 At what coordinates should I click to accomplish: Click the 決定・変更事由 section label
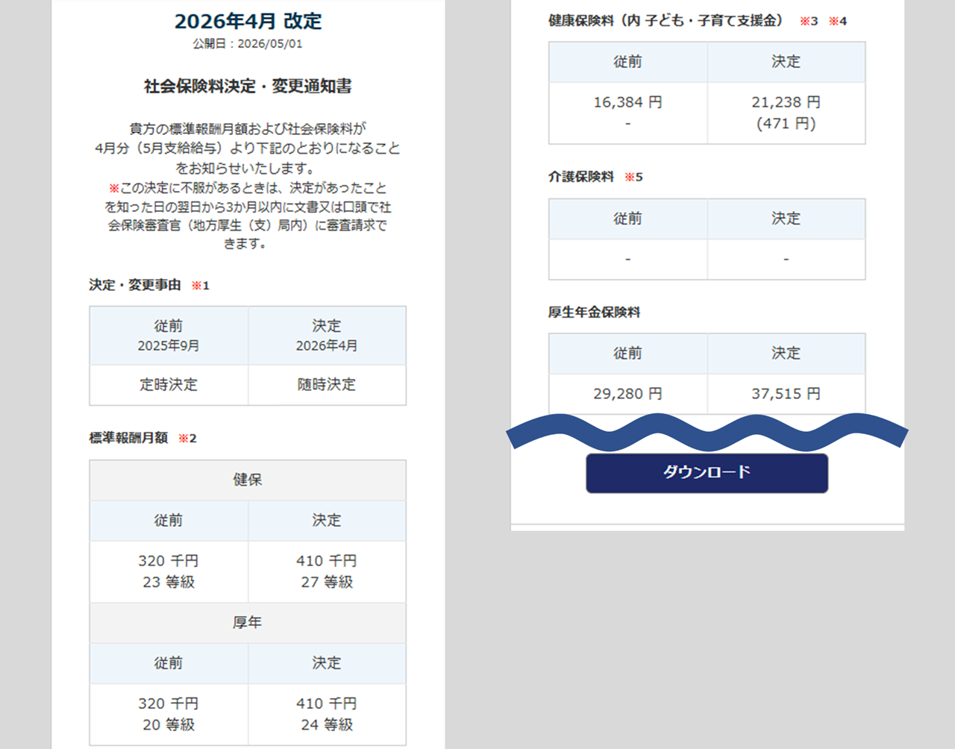[x=135, y=285]
